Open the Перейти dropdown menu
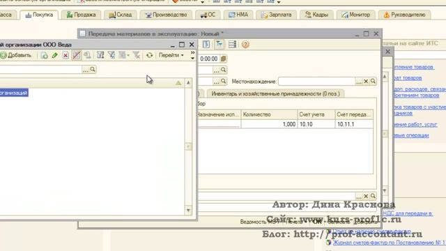 pos(171,55)
